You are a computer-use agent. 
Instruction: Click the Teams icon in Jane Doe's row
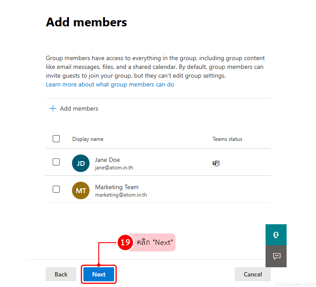tap(216, 163)
